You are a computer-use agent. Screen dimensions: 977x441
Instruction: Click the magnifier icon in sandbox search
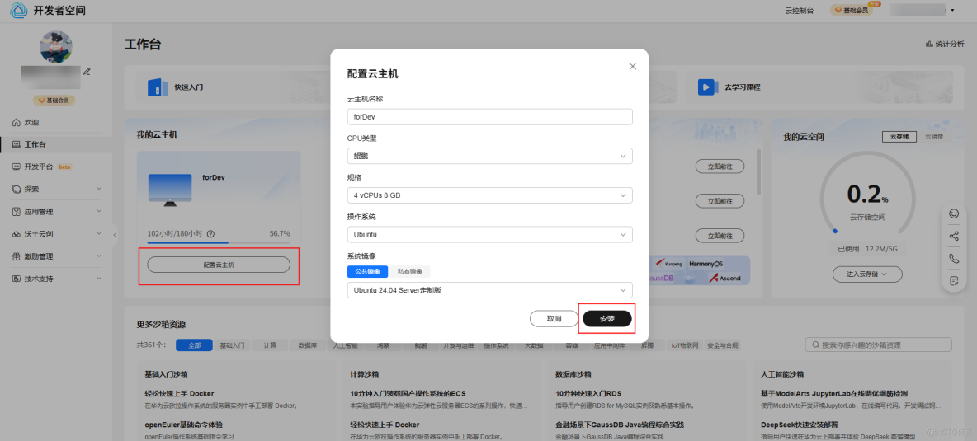pyautogui.click(x=815, y=345)
